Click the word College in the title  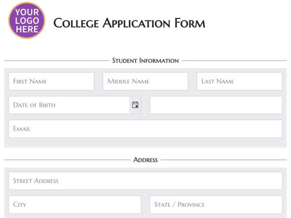[x=76, y=23]
